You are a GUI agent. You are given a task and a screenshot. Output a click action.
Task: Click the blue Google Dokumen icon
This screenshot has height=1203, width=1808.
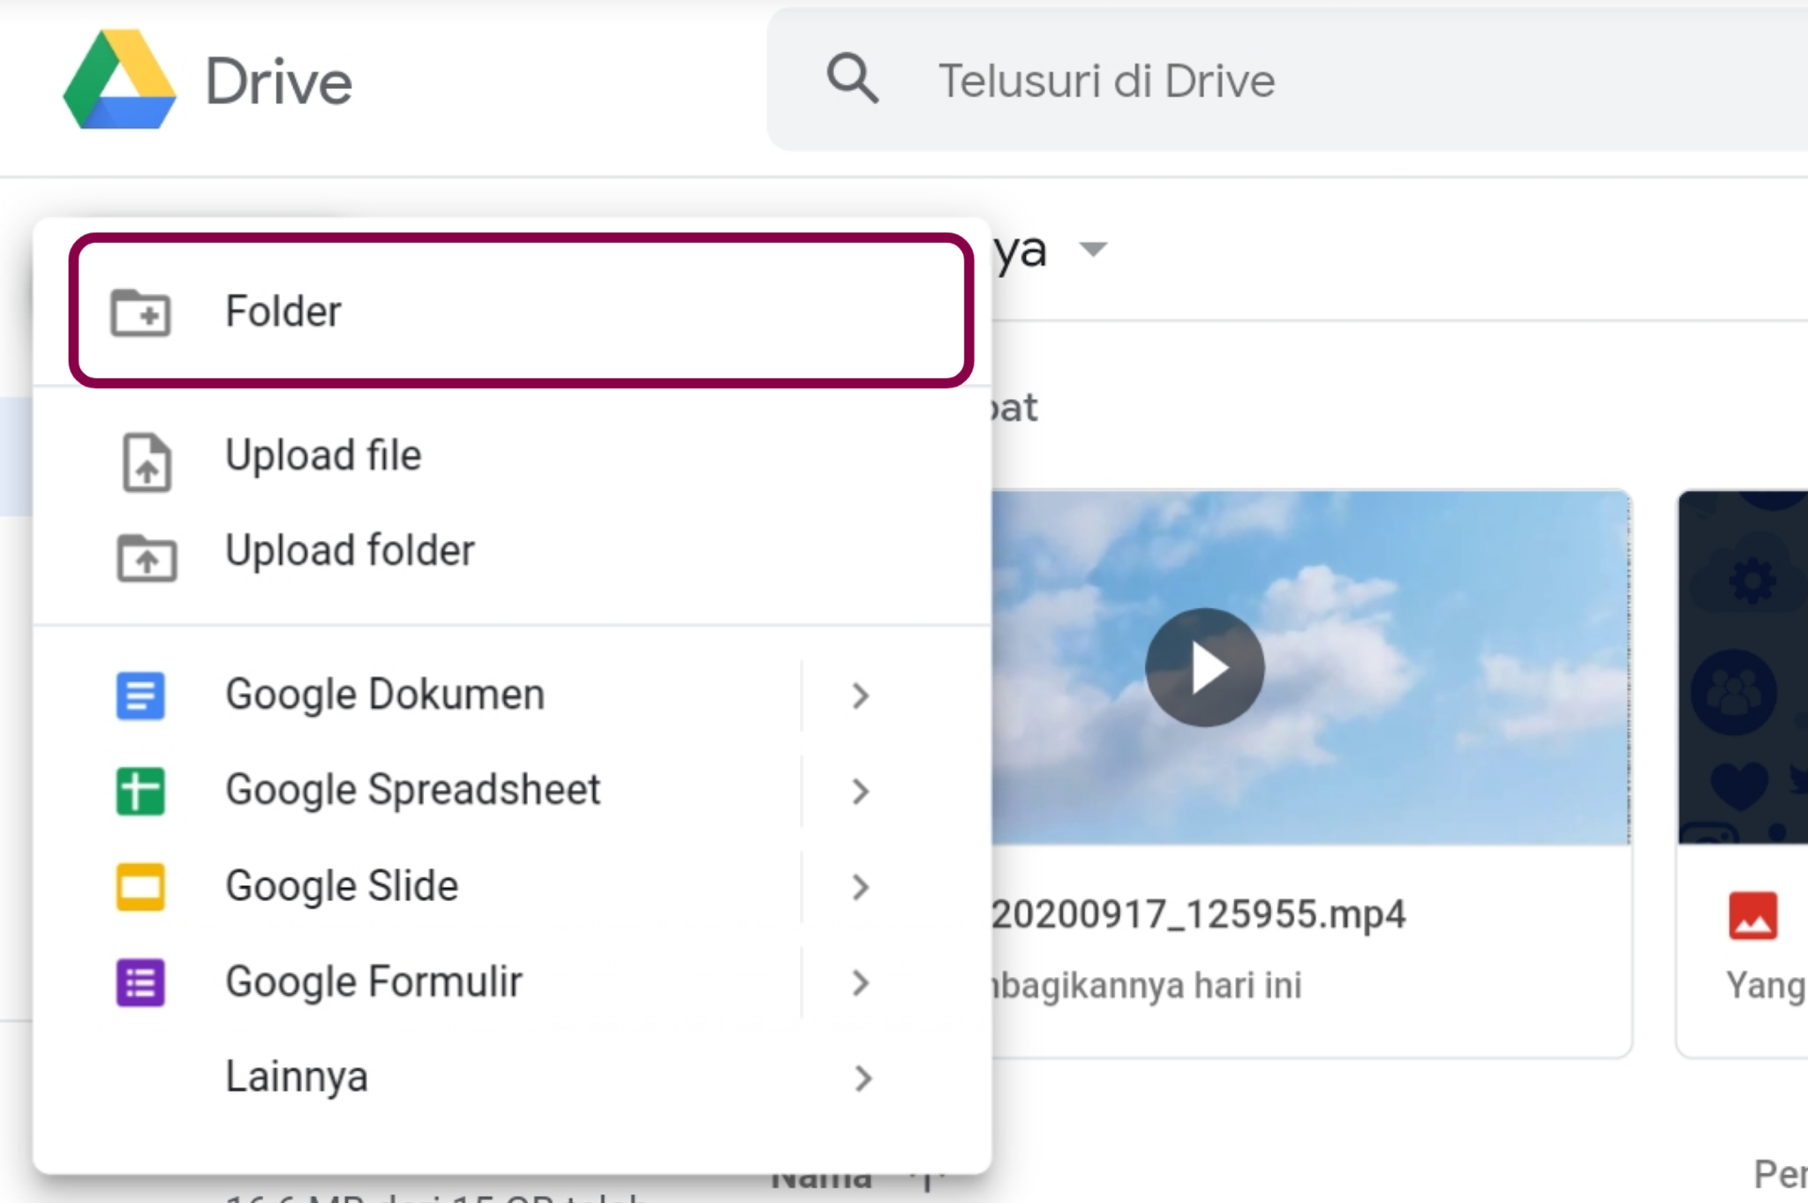140,695
